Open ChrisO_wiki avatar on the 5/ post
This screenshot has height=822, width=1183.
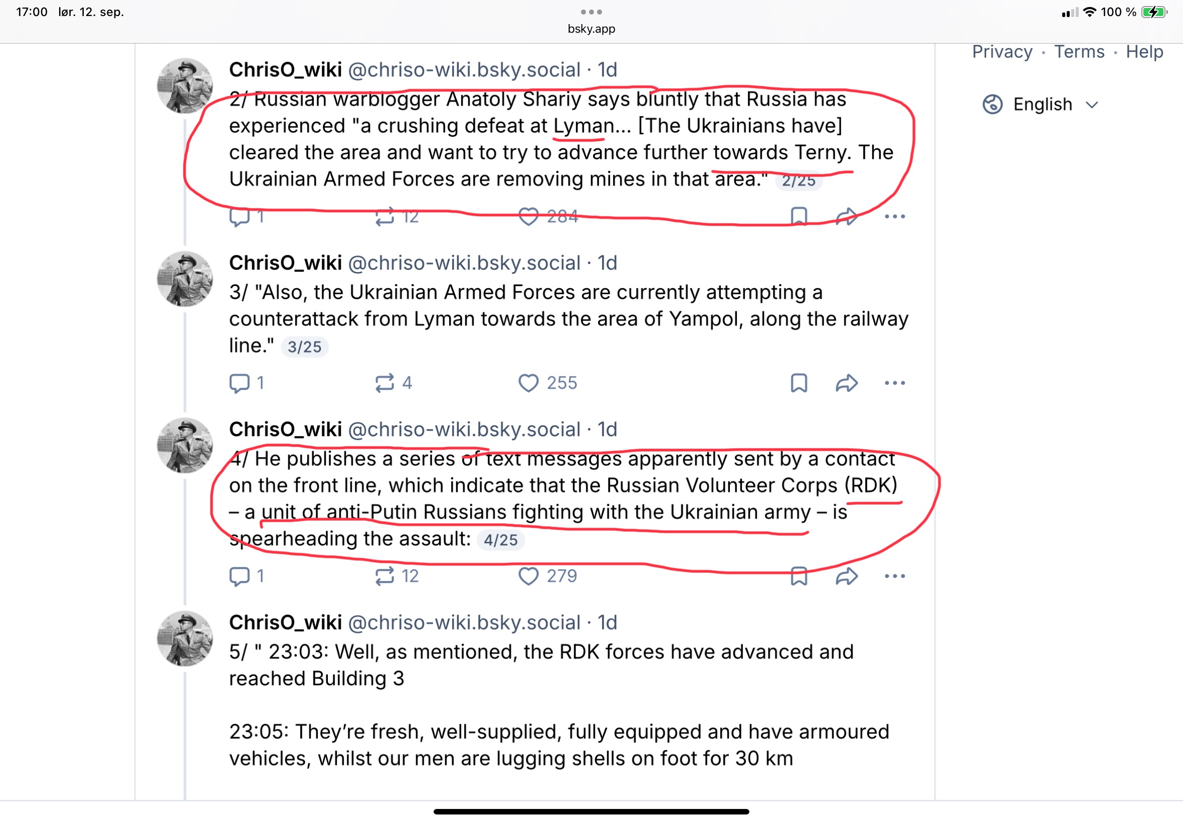[185, 639]
